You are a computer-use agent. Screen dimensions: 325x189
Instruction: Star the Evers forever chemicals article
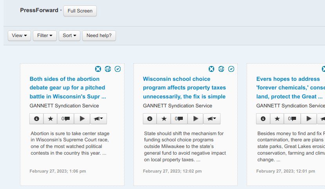pyautogui.click(x=277, y=119)
